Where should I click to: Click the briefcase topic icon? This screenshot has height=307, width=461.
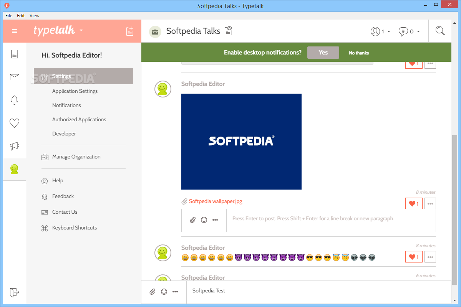[155, 31]
